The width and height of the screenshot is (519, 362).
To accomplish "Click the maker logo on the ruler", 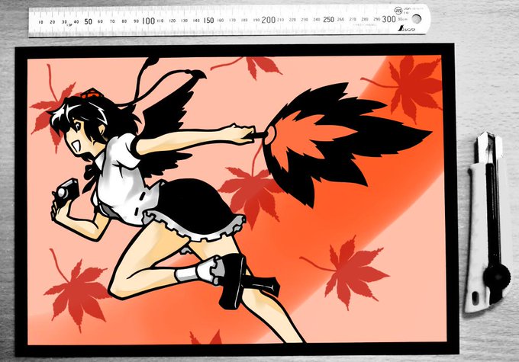I will (407, 29).
